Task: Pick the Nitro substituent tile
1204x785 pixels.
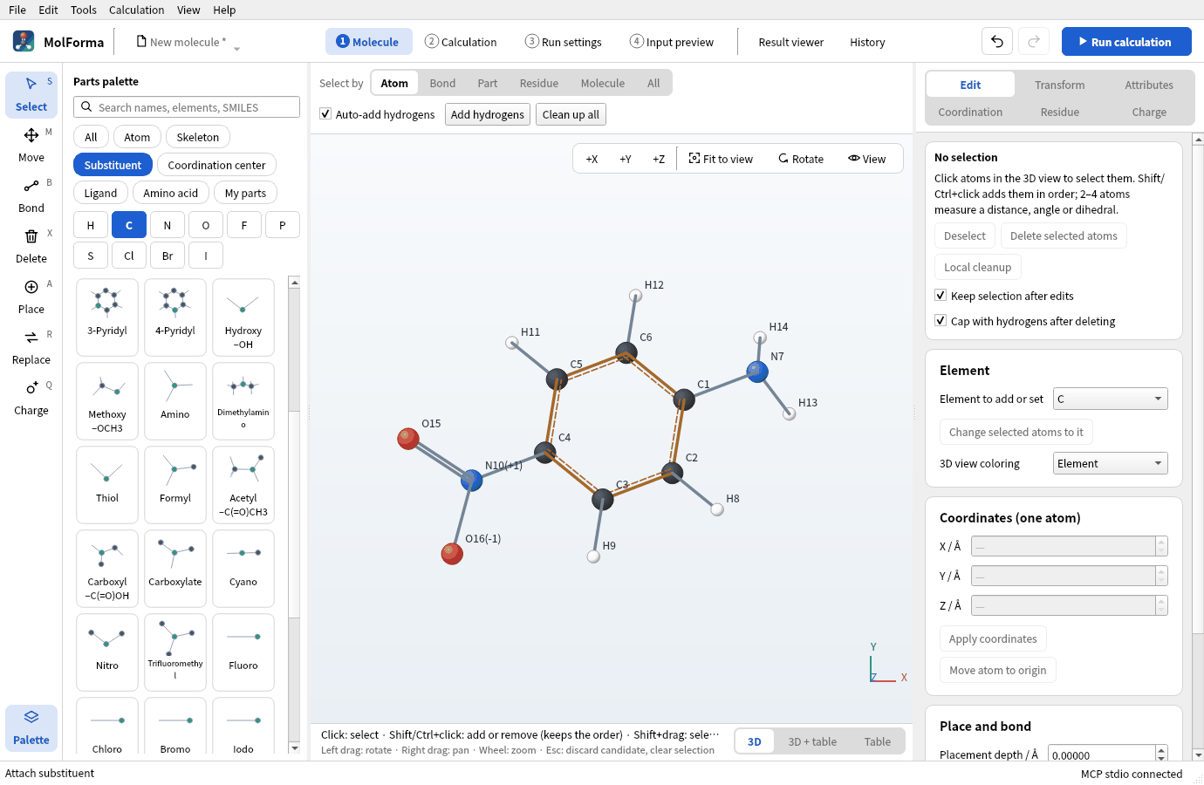Action: pyautogui.click(x=107, y=652)
